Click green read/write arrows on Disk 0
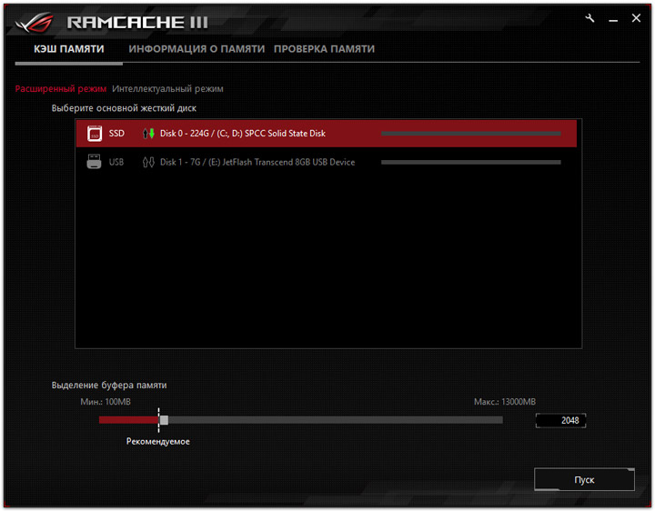The height and width of the screenshot is (511, 655). coord(148,134)
